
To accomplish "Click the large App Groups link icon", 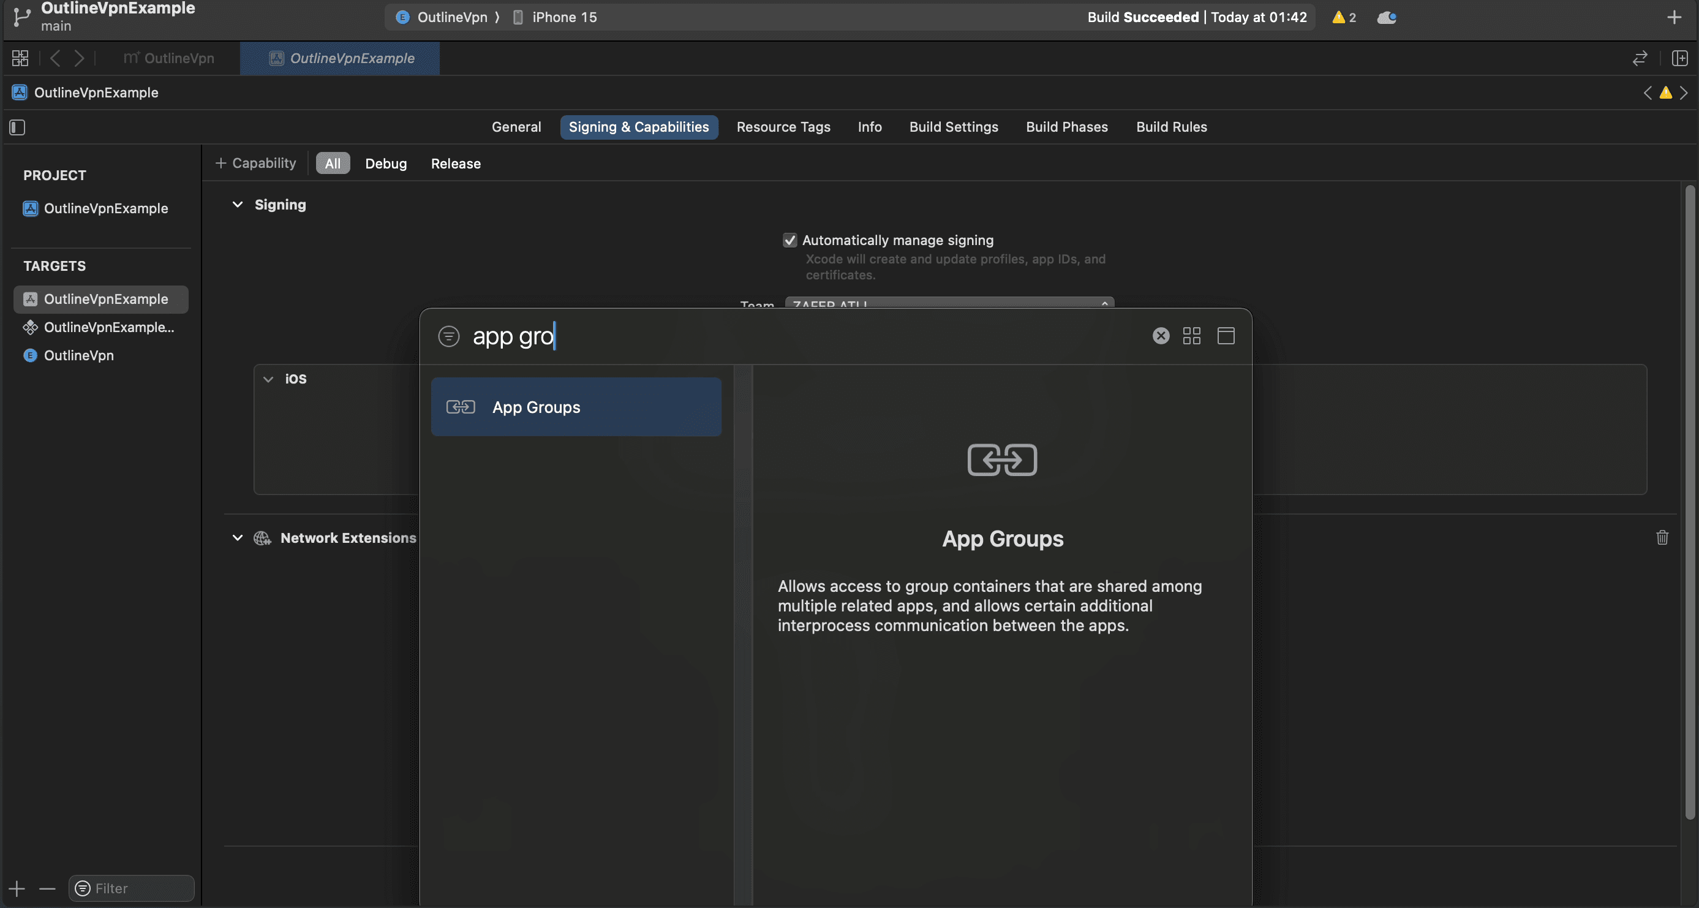I will pyautogui.click(x=1002, y=460).
